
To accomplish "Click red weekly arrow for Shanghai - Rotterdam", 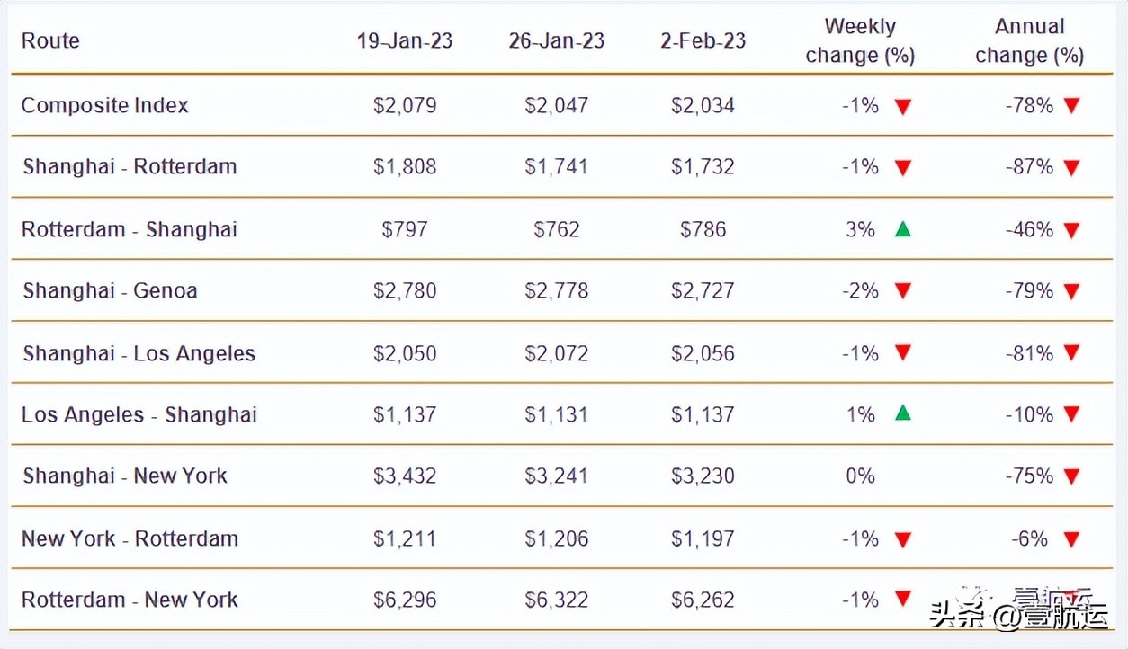I will [x=903, y=168].
